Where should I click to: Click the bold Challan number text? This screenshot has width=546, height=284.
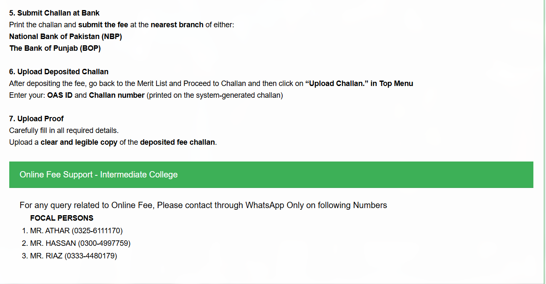(117, 95)
